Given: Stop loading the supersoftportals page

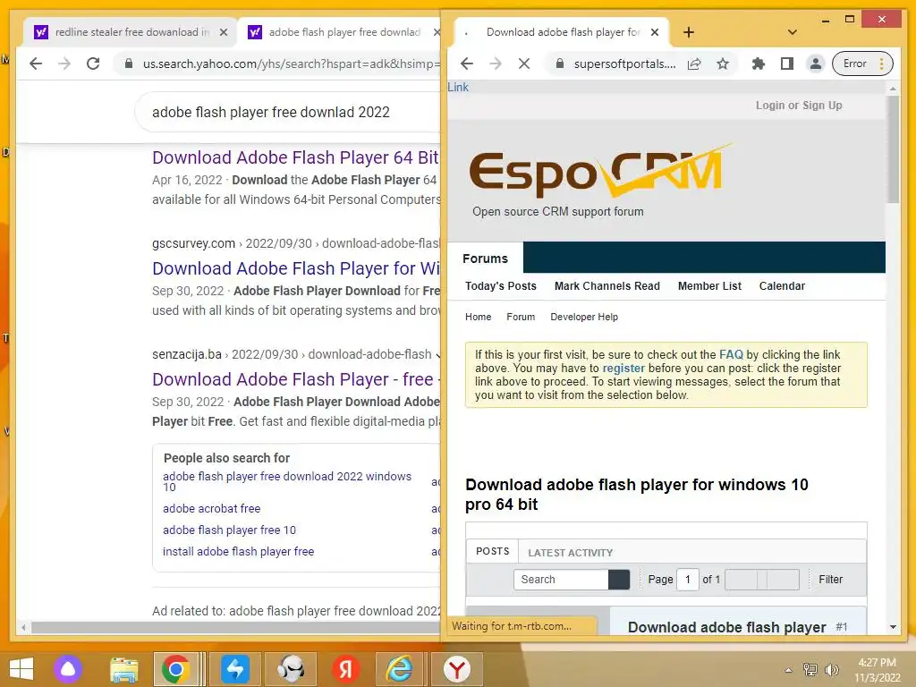Looking at the screenshot, I should (x=524, y=64).
